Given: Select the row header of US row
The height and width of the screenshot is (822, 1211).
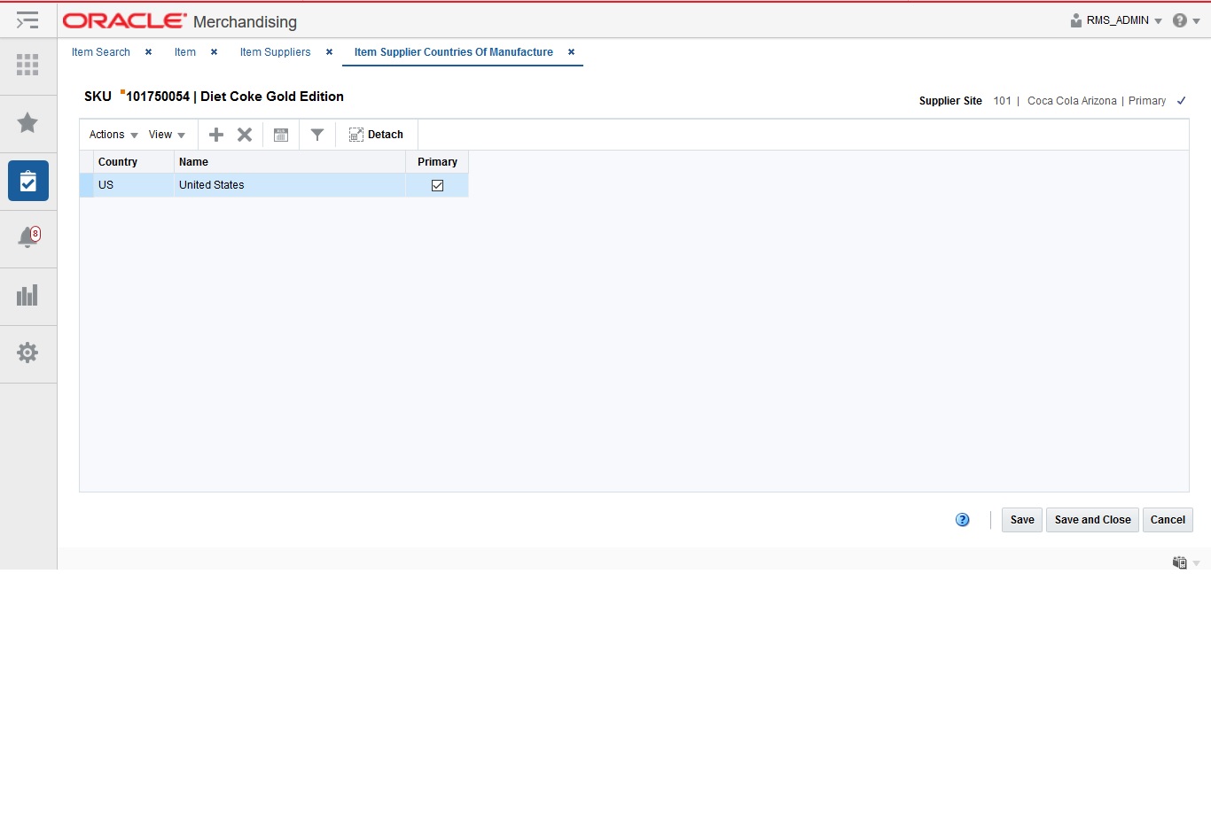Looking at the screenshot, I should pos(87,185).
